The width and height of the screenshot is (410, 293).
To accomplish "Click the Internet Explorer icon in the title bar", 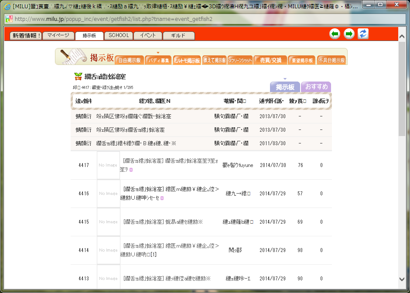I will point(7,7).
